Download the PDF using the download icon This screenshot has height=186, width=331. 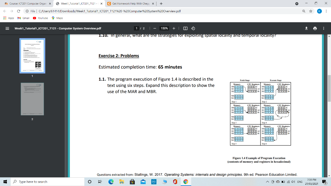tap(306, 28)
